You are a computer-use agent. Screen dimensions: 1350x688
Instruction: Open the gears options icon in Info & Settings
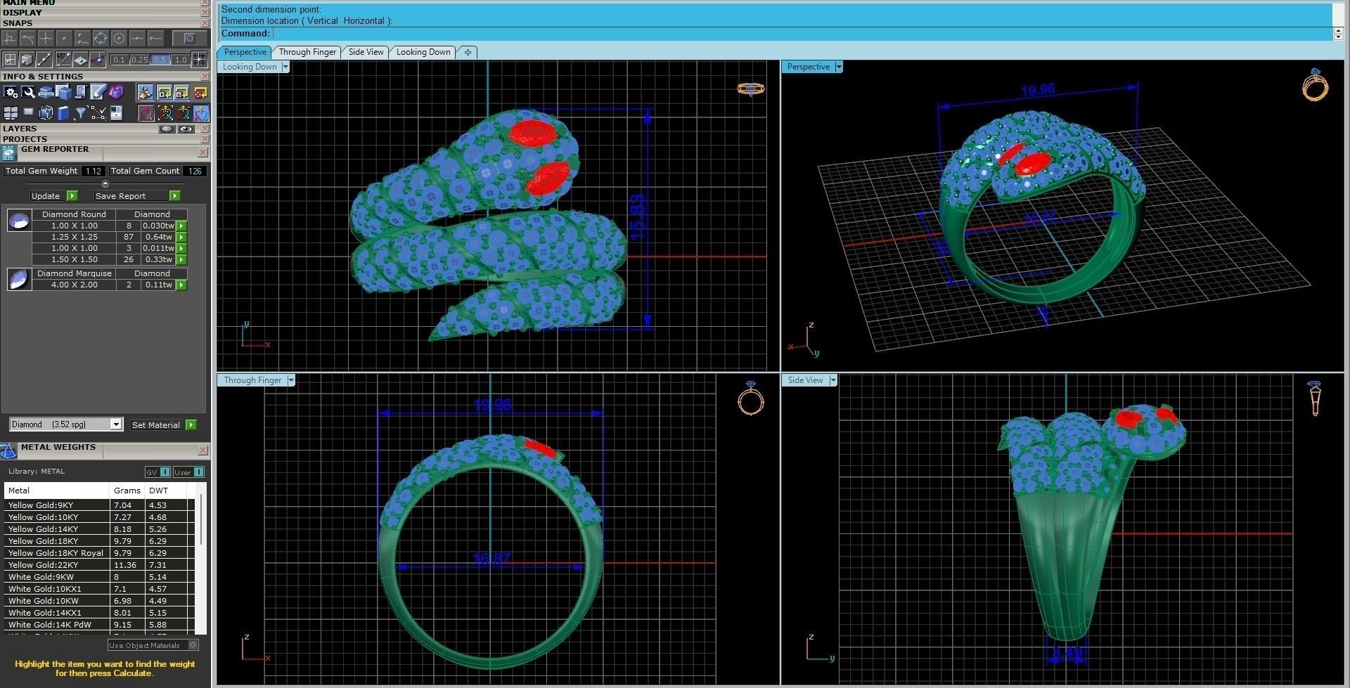tap(11, 92)
